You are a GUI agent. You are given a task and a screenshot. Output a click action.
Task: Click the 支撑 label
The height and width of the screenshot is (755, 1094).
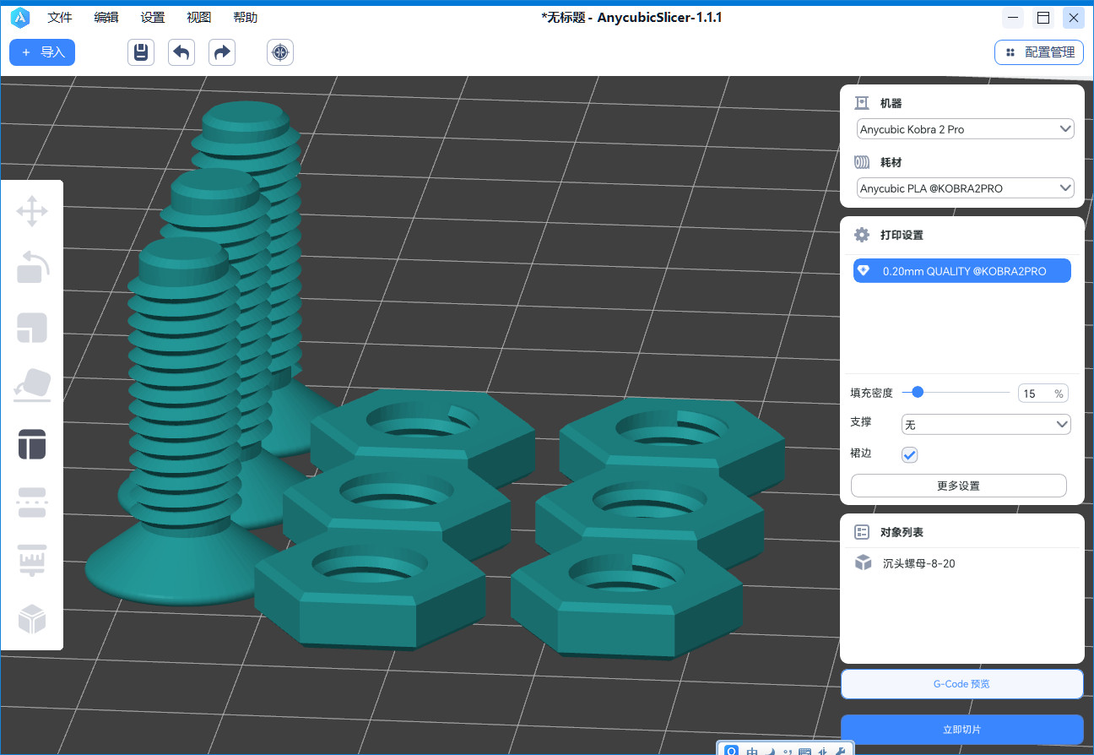(x=861, y=421)
